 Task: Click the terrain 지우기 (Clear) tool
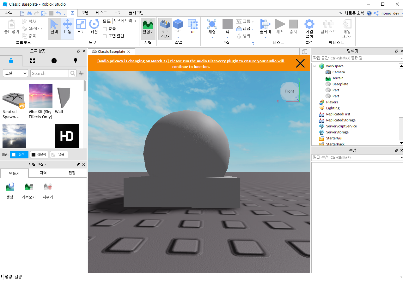point(48,190)
